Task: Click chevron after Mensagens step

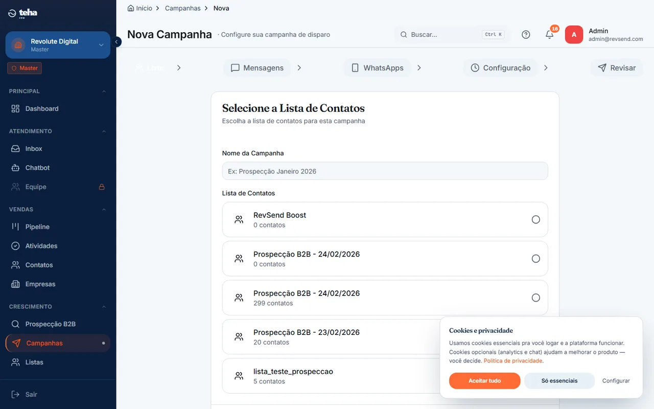Action: (299, 68)
